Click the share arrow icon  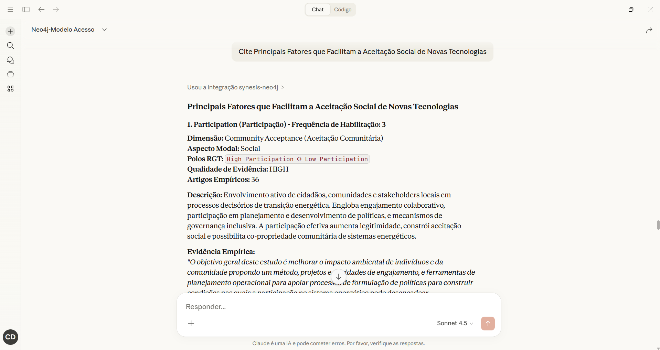click(649, 30)
